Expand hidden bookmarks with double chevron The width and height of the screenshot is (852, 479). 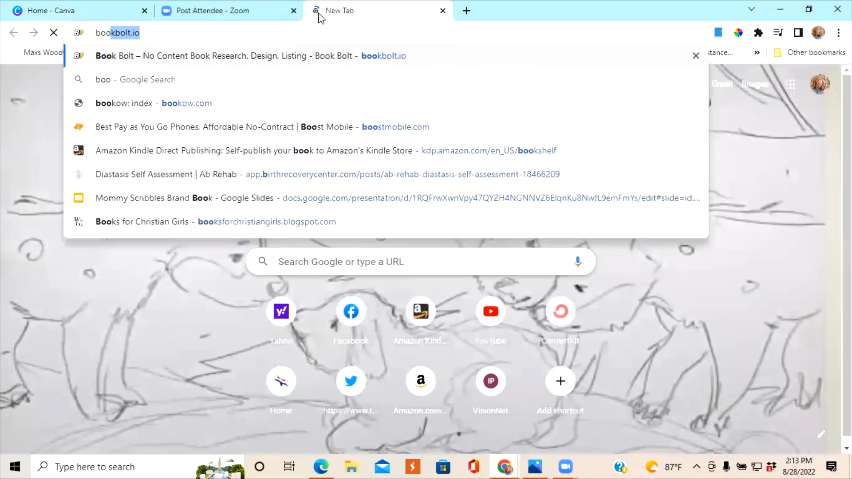[757, 52]
